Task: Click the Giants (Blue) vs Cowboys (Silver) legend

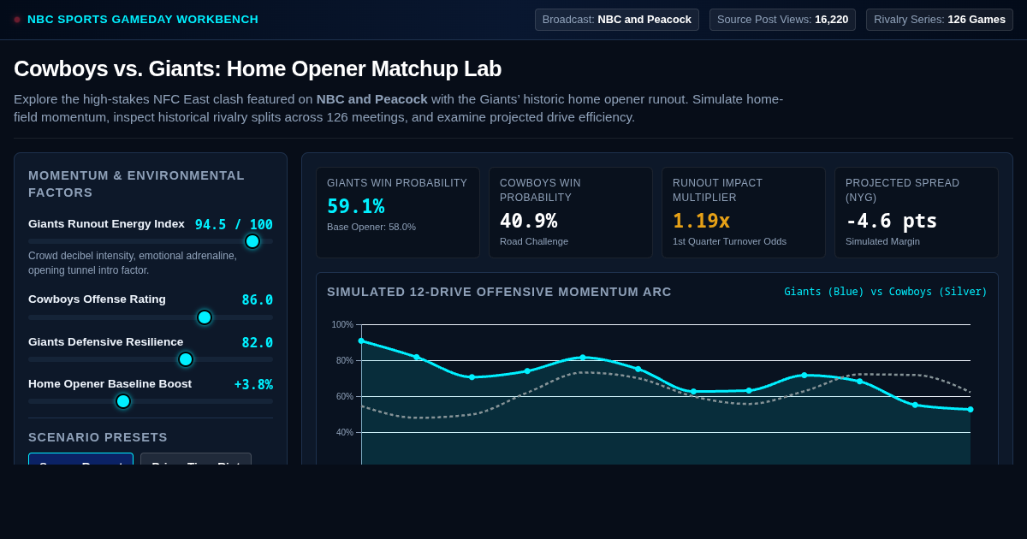Action: click(886, 292)
